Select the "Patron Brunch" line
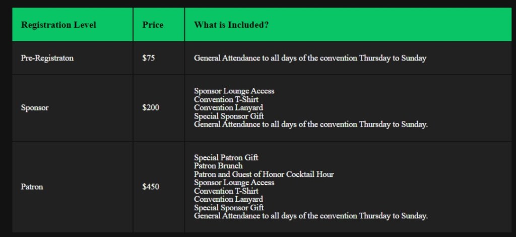Viewport: 516px width, 237px height. click(x=218, y=166)
